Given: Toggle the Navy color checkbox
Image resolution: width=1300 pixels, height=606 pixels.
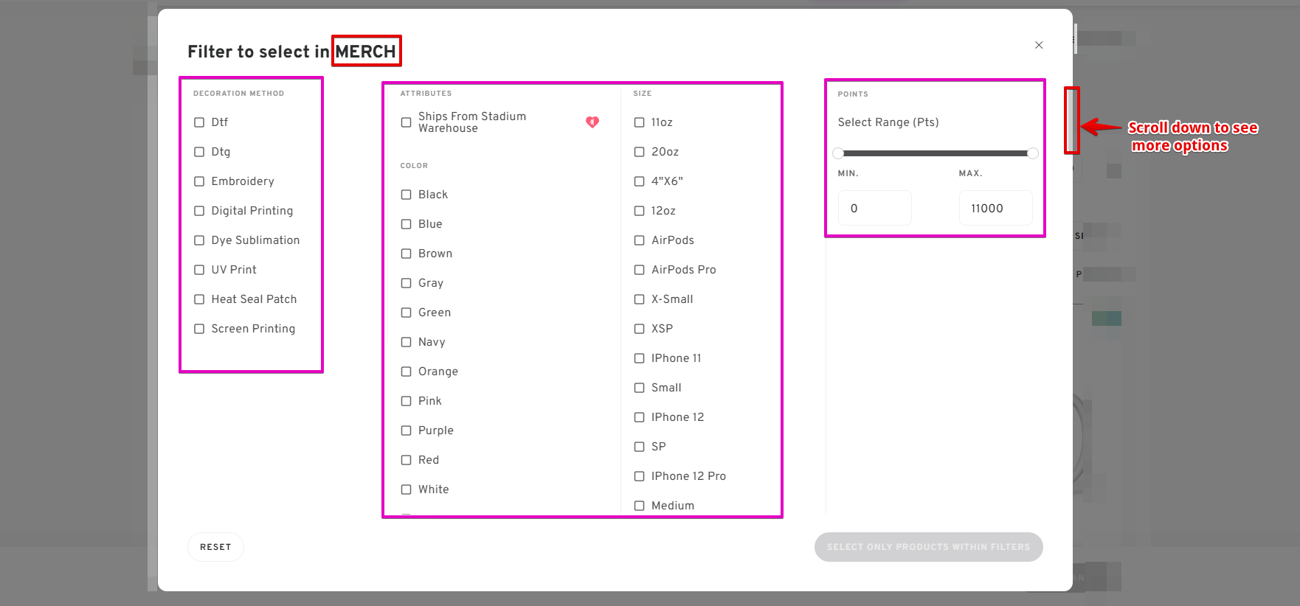Looking at the screenshot, I should 406,342.
